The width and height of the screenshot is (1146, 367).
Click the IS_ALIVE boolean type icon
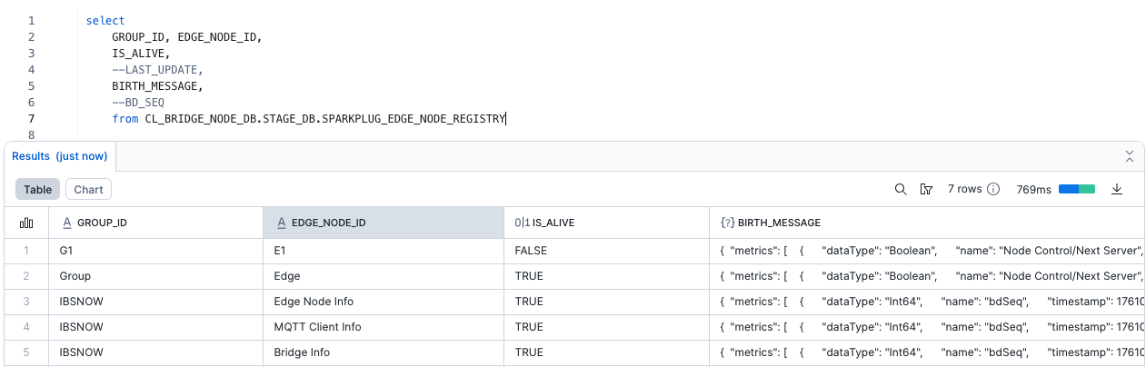click(x=522, y=223)
